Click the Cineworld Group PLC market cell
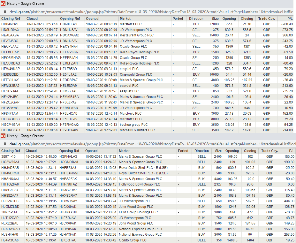296x243 pixels. [x=136, y=74]
